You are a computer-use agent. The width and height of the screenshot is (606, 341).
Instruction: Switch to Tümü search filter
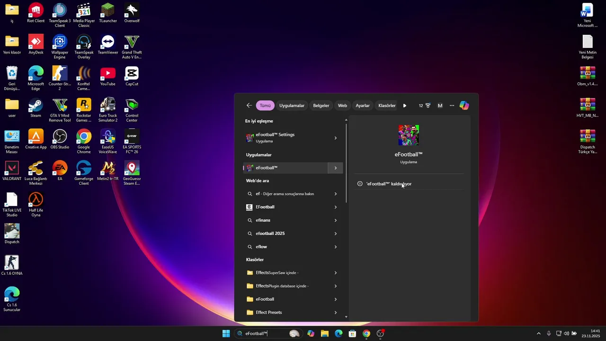pyautogui.click(x=265, y=106)
